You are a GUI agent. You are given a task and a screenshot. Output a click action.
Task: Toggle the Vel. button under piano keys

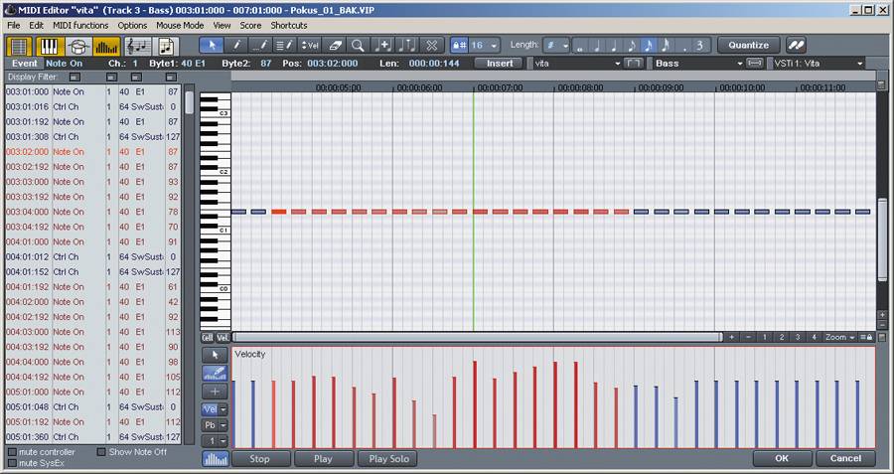click(x=223, y=338)
